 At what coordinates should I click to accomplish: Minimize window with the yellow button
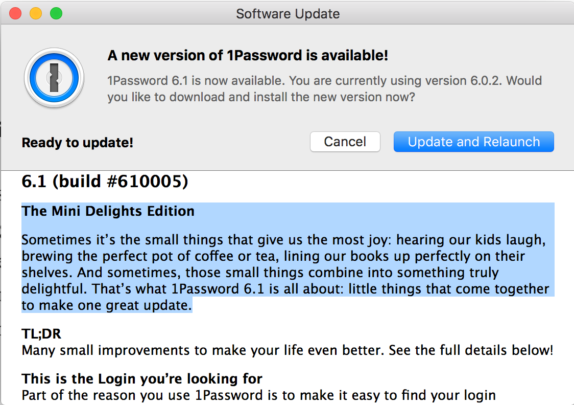click(36, 14)
